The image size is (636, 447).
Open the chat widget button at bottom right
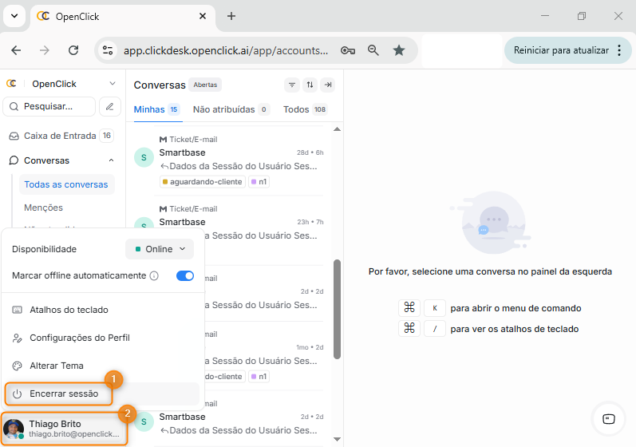tap(608, 418)
